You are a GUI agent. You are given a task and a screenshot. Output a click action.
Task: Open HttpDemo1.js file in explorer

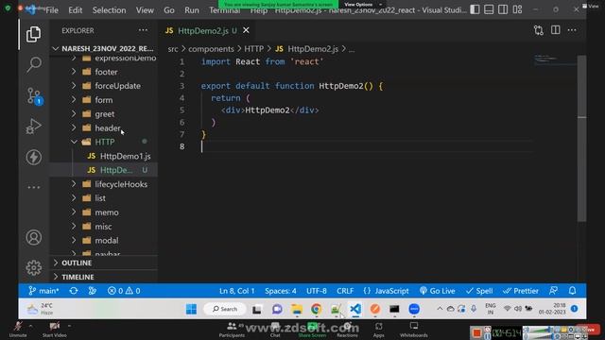103,156
